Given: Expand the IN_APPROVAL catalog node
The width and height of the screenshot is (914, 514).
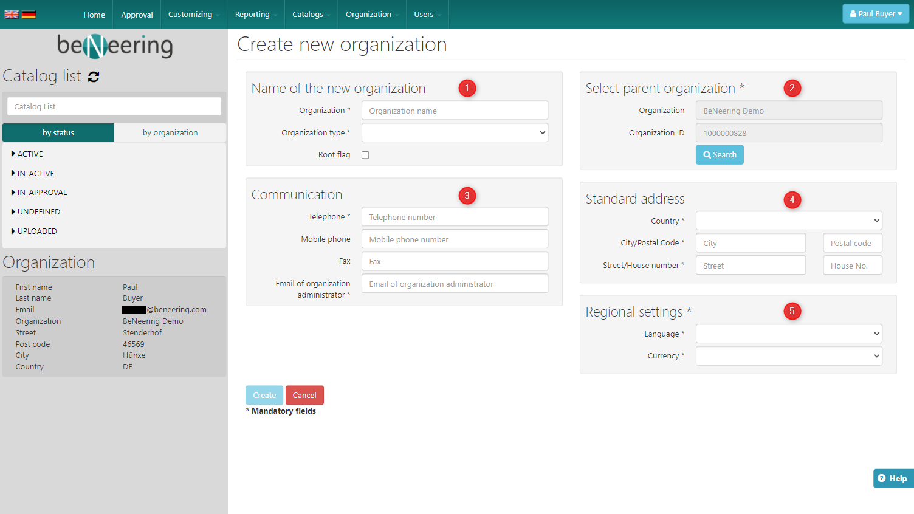Looking at the screenshot, I should click(13, 193).
